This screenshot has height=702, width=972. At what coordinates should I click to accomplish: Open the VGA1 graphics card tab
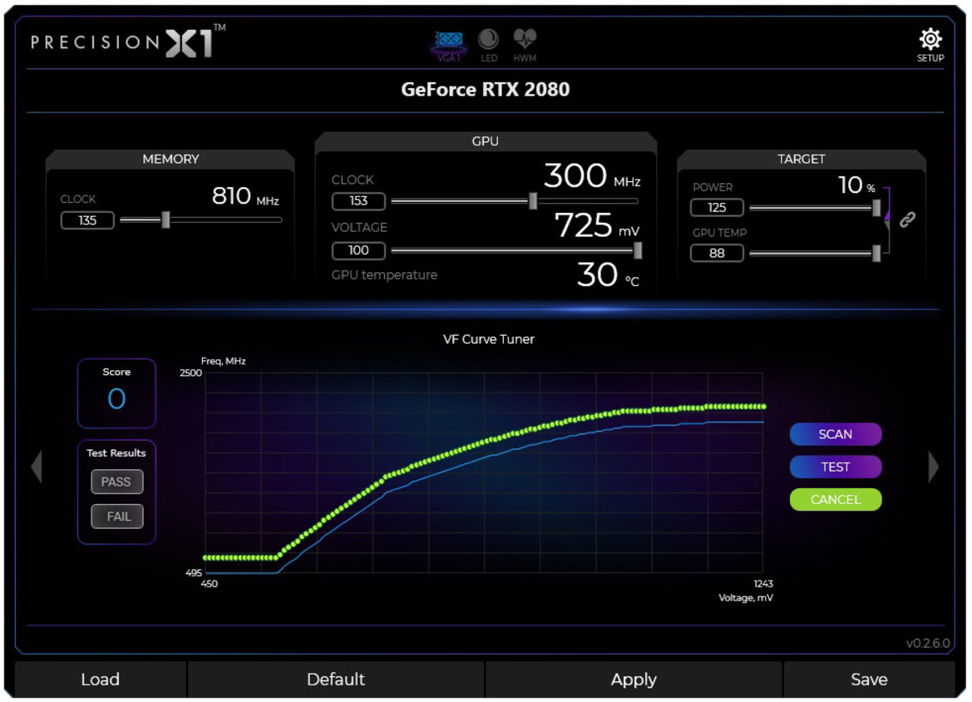tap(449, 46)
